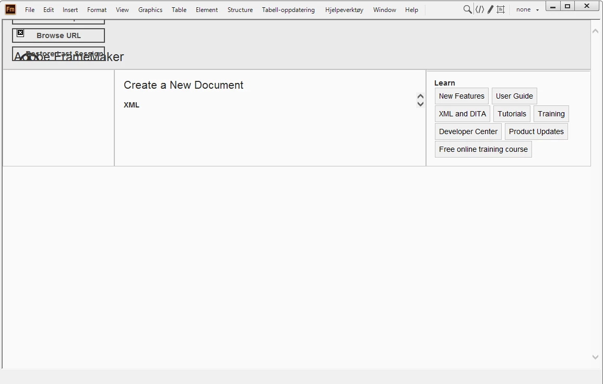Open the Developer Center button
603x384 pixels.
point(468,131)
